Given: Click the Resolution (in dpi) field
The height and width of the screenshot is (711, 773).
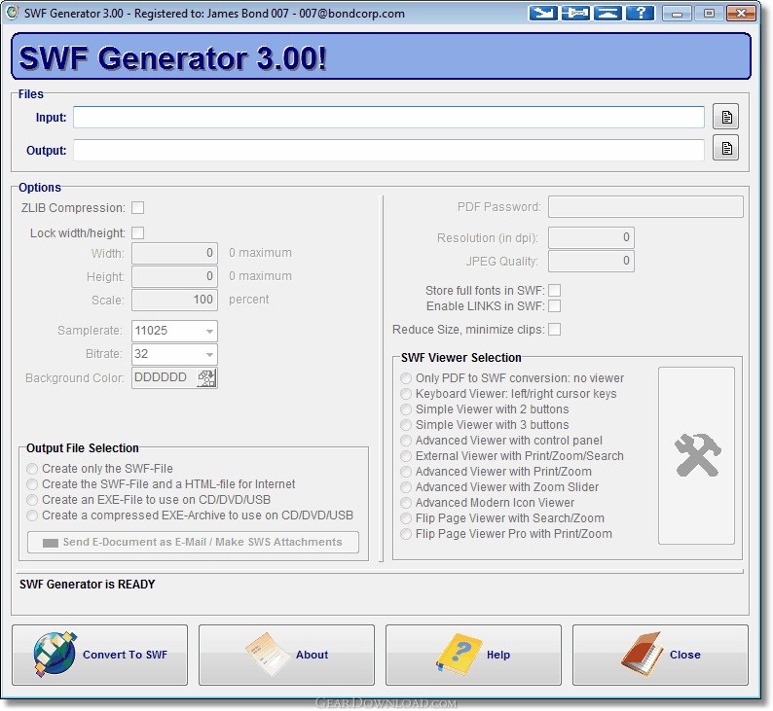Looking at the screenshot, I should click(591, 238).
